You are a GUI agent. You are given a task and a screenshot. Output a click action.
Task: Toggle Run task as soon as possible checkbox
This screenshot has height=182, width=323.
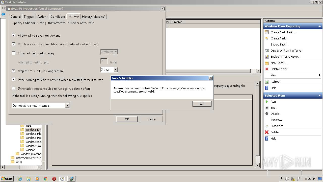[14, 44]
